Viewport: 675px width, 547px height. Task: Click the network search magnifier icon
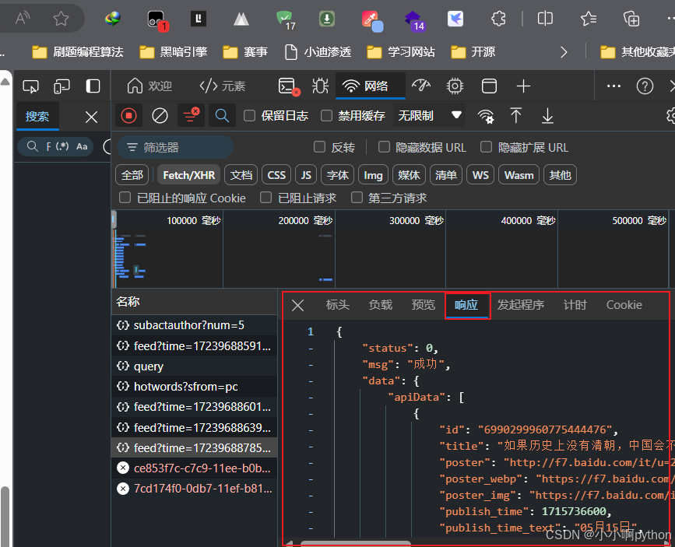pyautogui.click(x=222, y=116)
